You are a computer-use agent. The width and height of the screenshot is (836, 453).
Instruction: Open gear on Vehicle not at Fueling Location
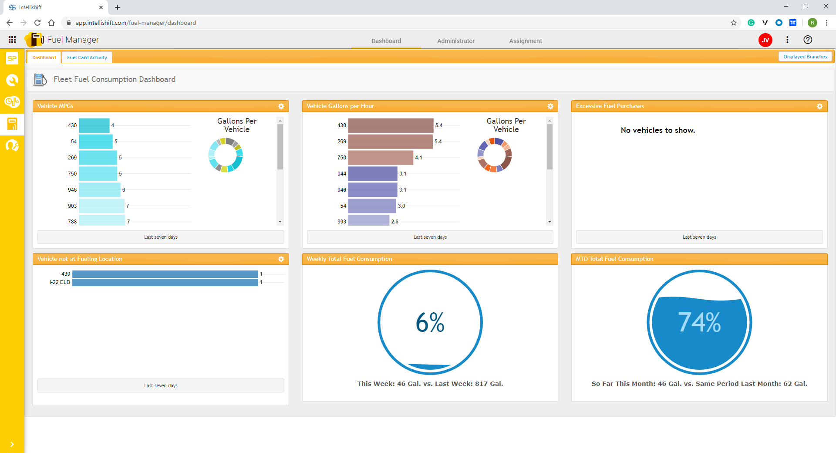click(x=281, y=259)
